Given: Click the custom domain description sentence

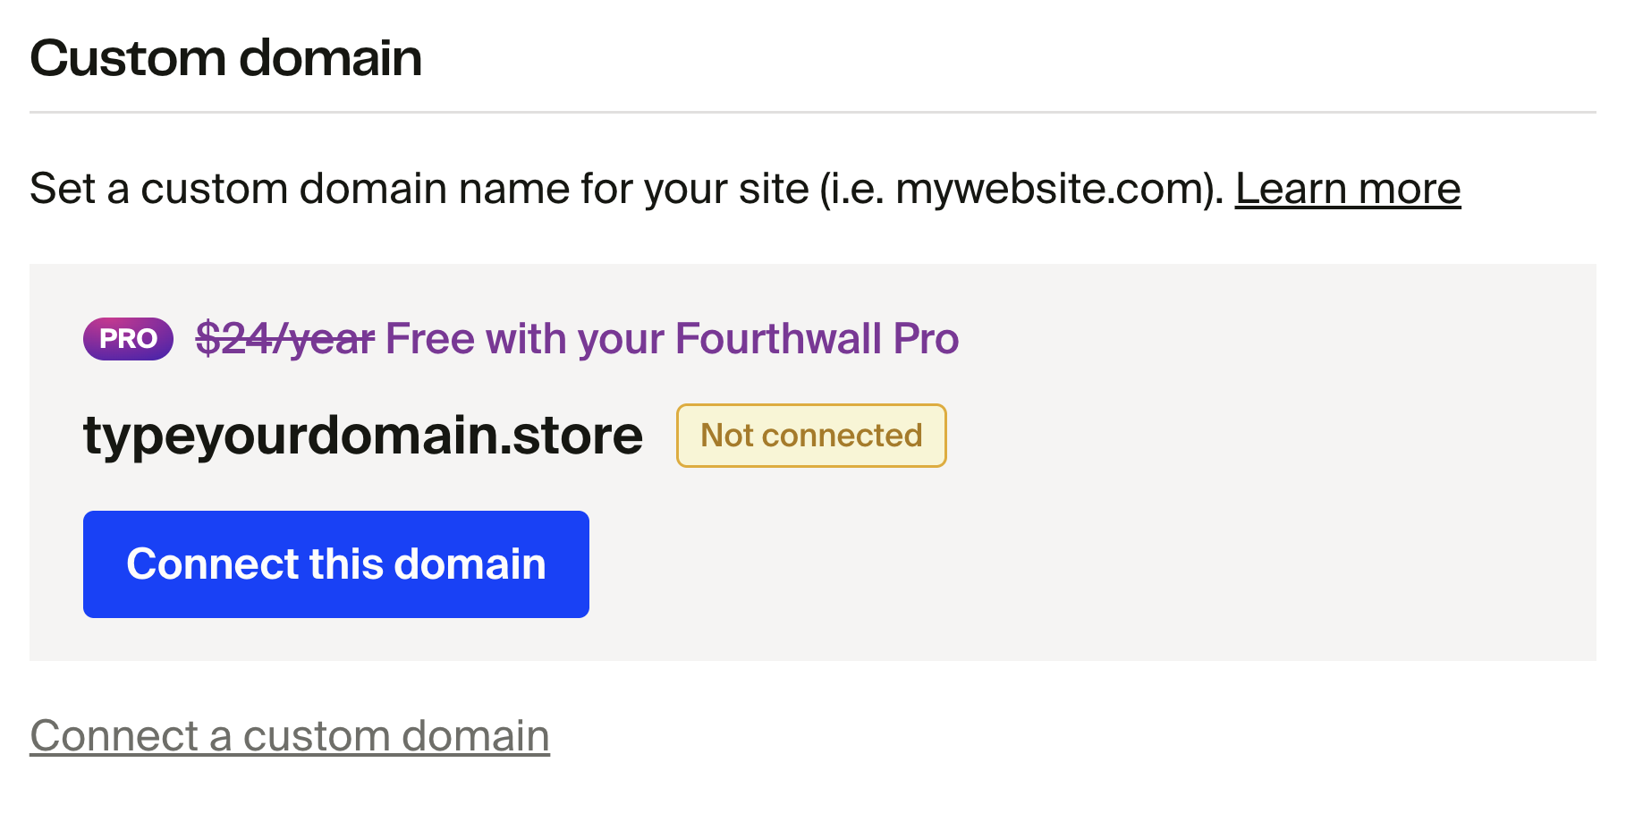Looking at the screenshot, I should 626,189.
